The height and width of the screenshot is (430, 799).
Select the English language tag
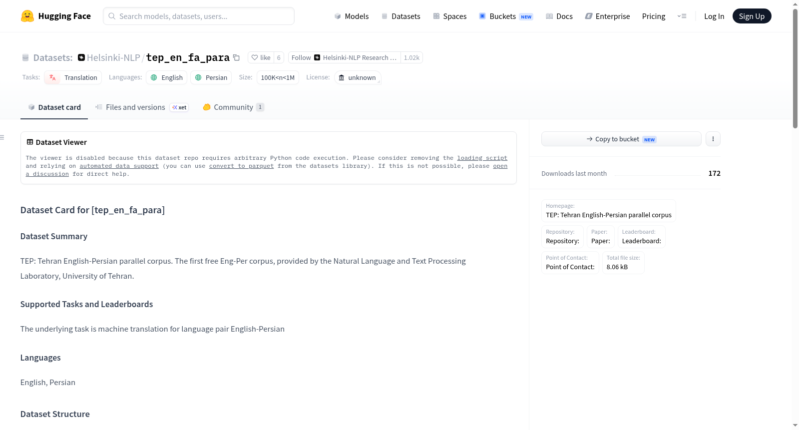tap(167, 77)
